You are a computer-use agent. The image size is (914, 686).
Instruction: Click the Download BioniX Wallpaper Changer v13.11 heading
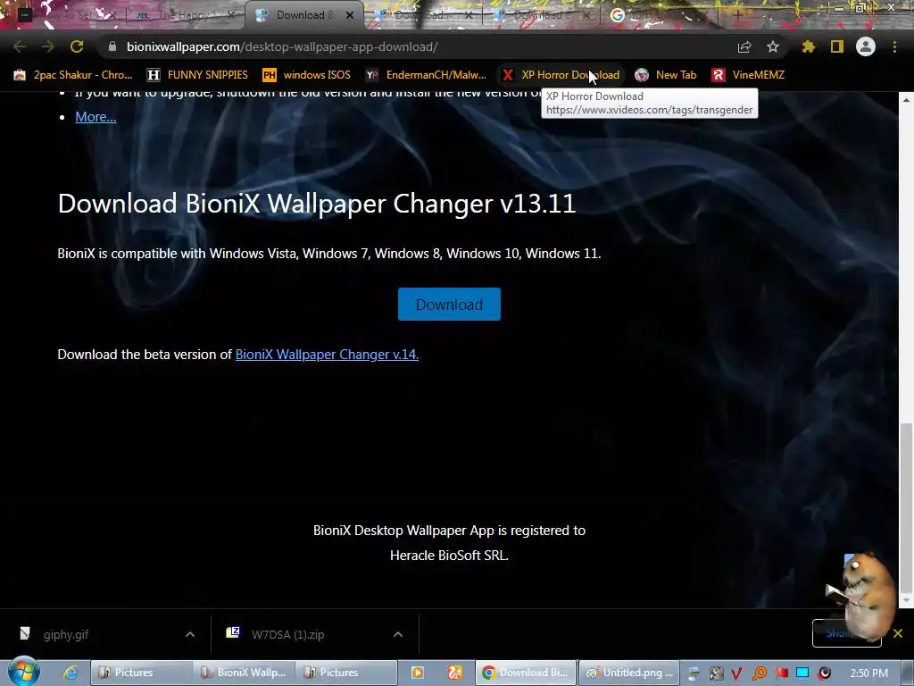(x=317, y=204)
